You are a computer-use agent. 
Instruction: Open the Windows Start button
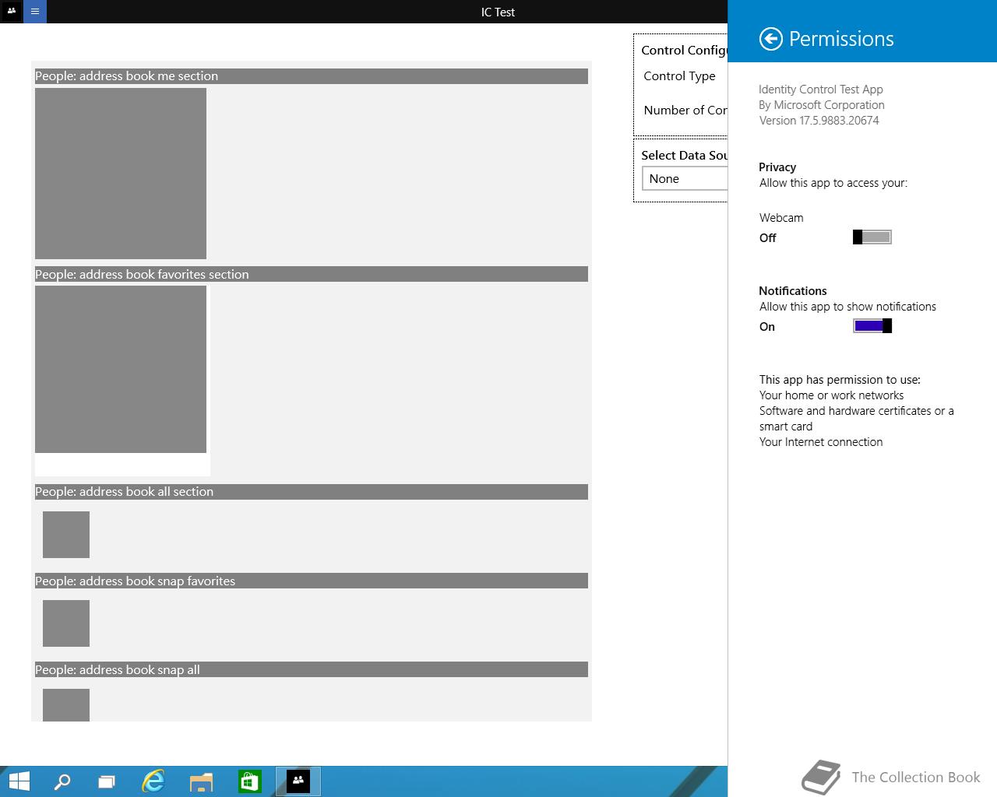tap(19, 781)
